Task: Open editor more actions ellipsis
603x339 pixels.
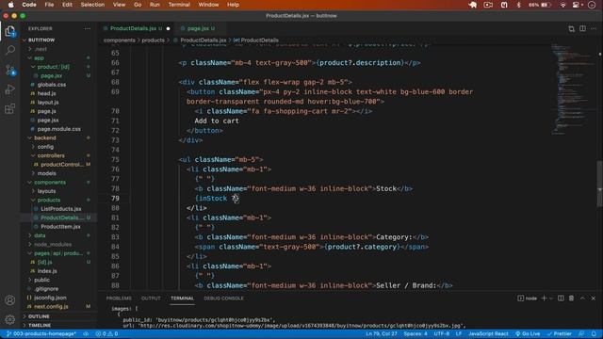Action: click(x=594, y=29)
